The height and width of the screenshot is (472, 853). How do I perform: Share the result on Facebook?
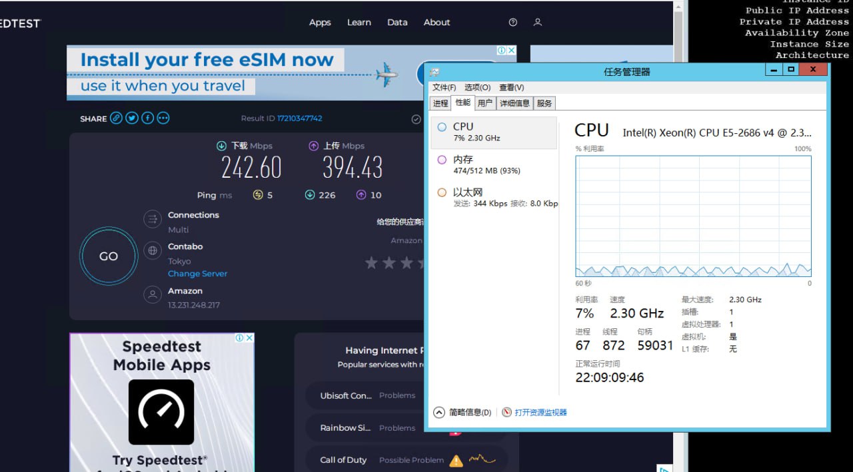point(147,118)
